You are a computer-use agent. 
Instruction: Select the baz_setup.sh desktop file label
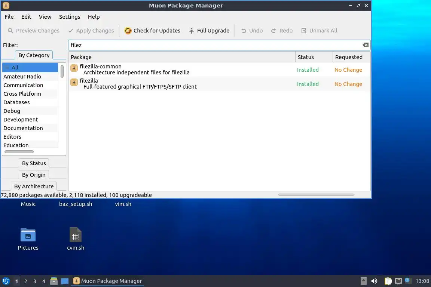[76, 204]
